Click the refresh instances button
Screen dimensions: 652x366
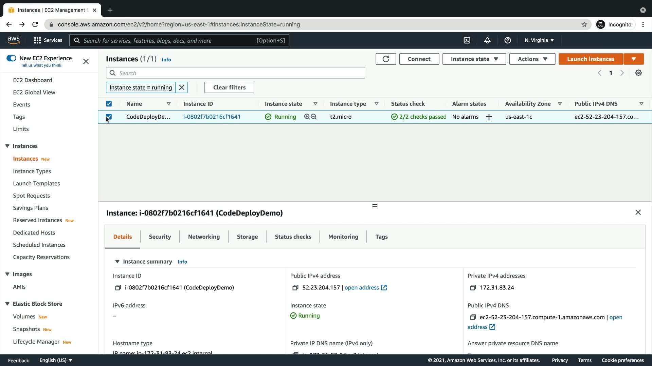coord(386,59)
